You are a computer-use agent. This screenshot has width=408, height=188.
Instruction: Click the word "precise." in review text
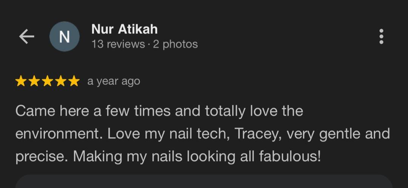[42, 156]
